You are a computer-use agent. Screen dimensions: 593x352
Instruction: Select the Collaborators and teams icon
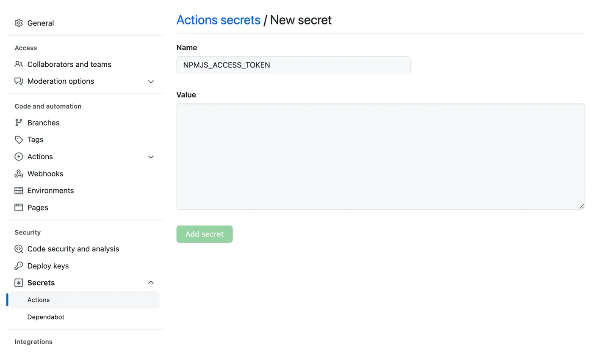click(x=19, y=64)
